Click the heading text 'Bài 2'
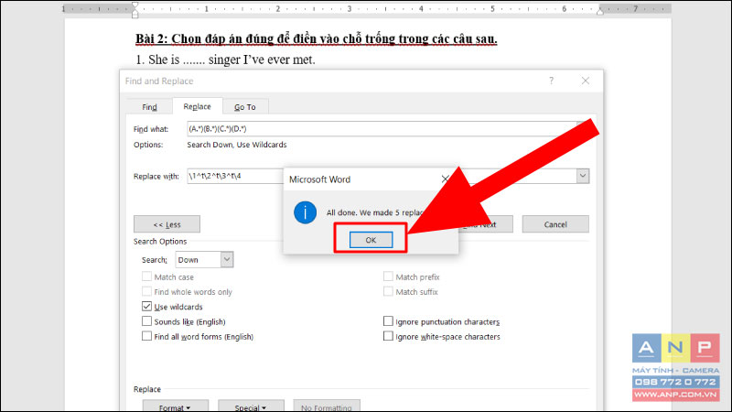 tap(151, 38)
